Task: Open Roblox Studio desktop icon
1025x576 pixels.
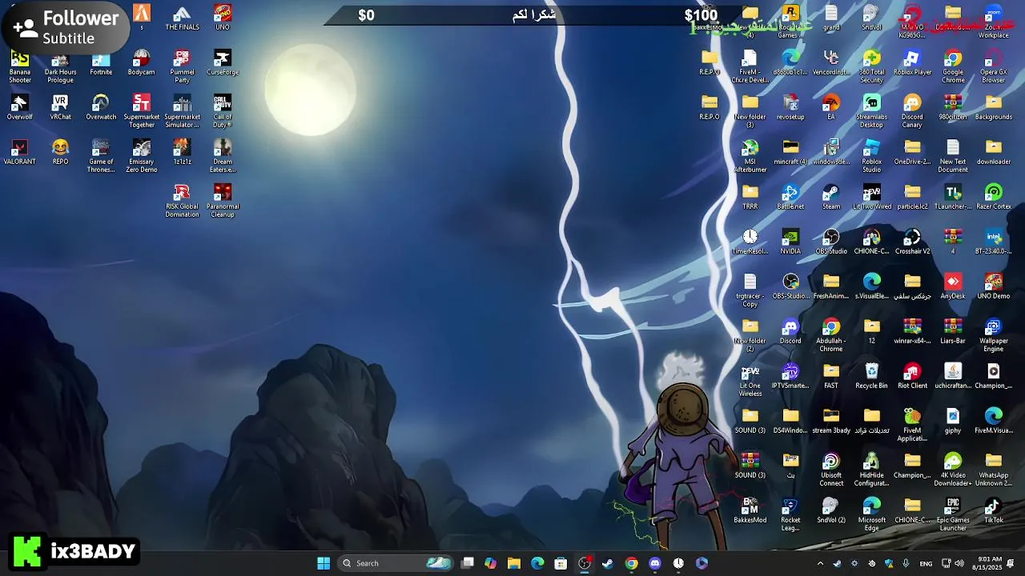Action: tap(872, 156)
